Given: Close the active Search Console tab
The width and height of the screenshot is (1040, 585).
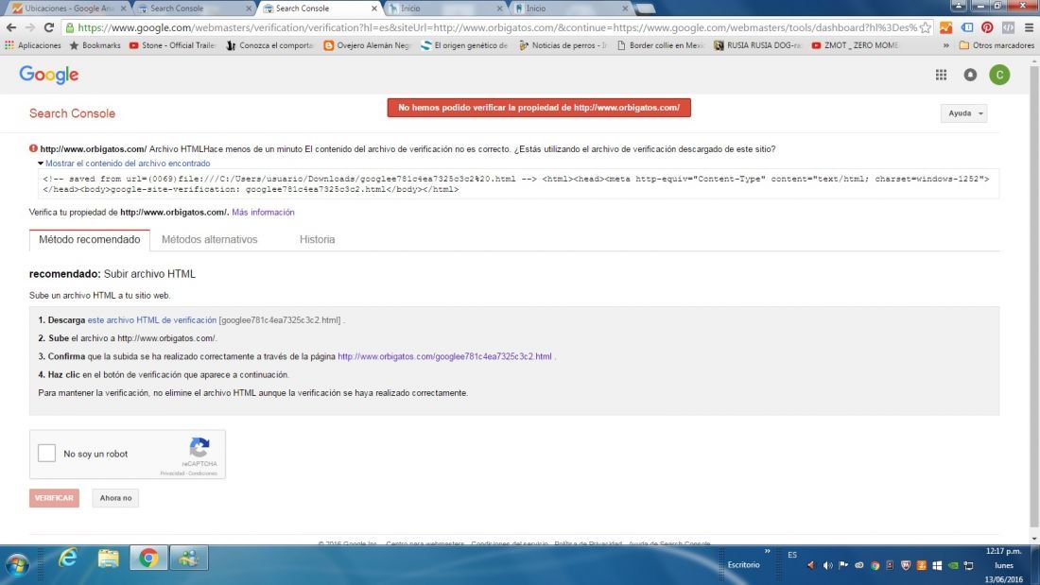Looking at the screenshot, I should [x=374, y=9].
